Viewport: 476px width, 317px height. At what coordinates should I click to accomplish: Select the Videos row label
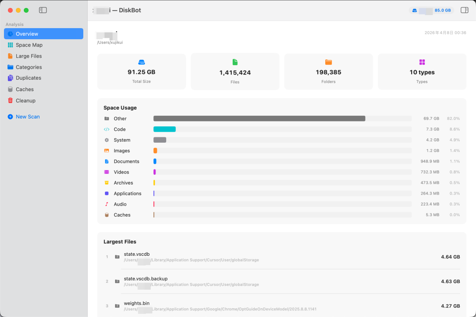pyautogui.click(x=122, y=172)
